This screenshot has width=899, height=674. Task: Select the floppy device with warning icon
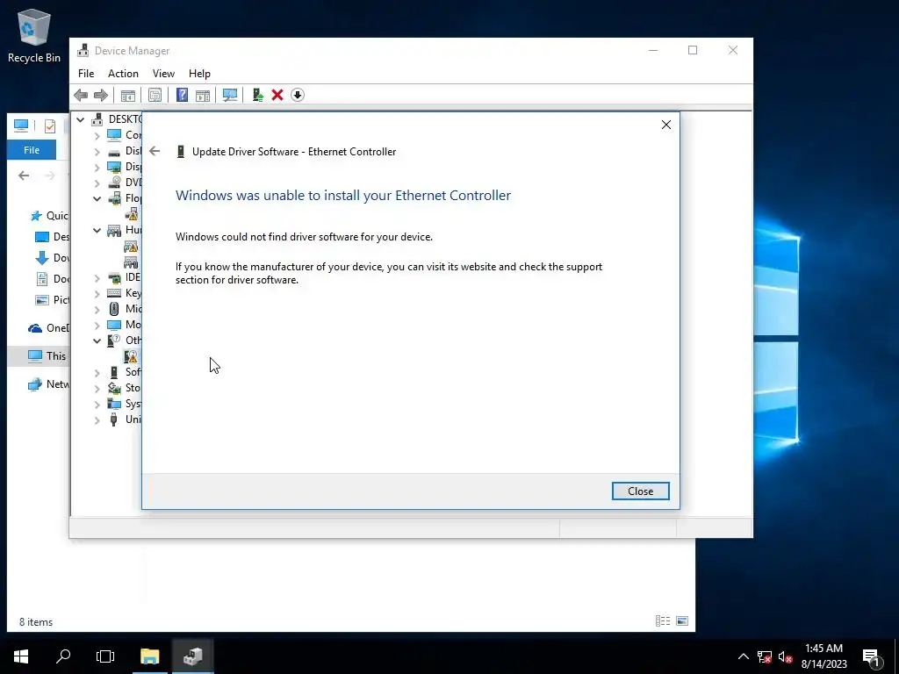[x=132, y=214]
